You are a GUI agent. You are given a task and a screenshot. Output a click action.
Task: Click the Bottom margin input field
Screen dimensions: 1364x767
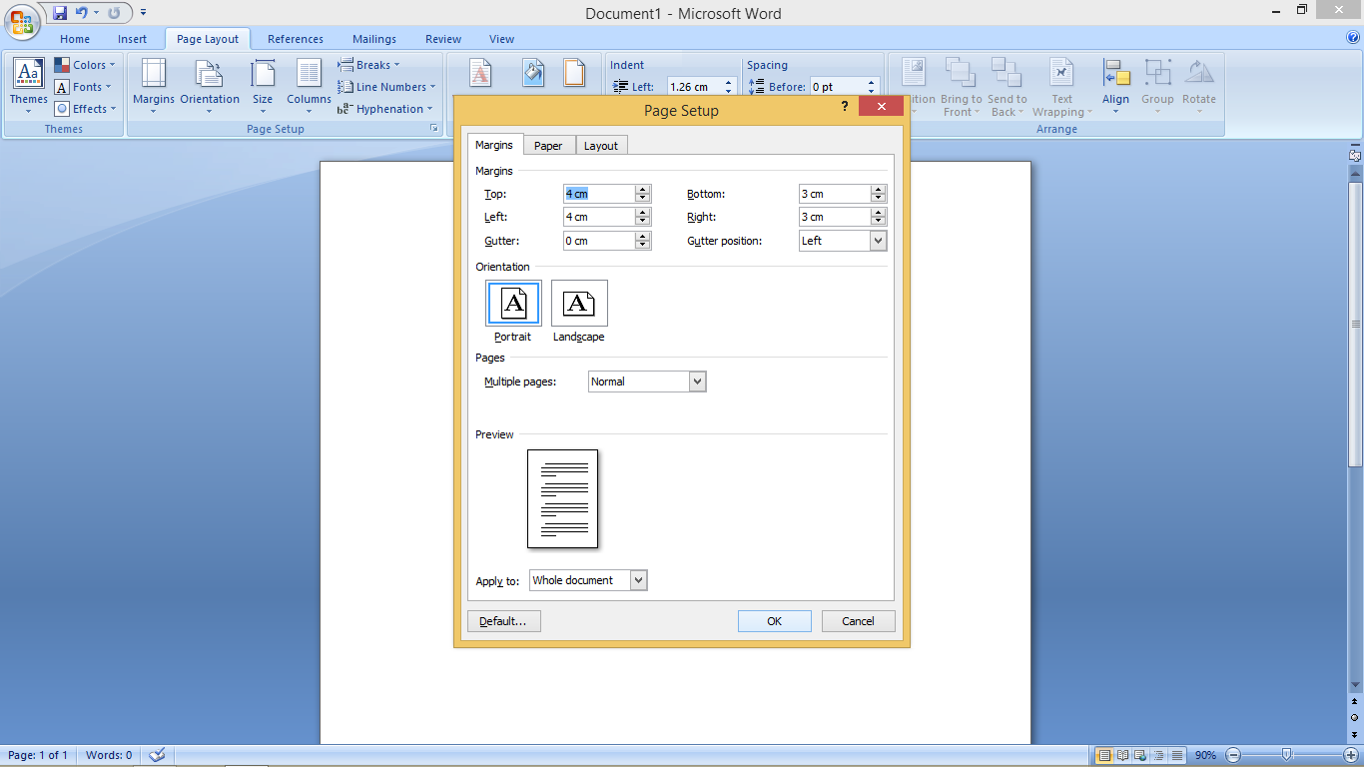coord(834,194)
